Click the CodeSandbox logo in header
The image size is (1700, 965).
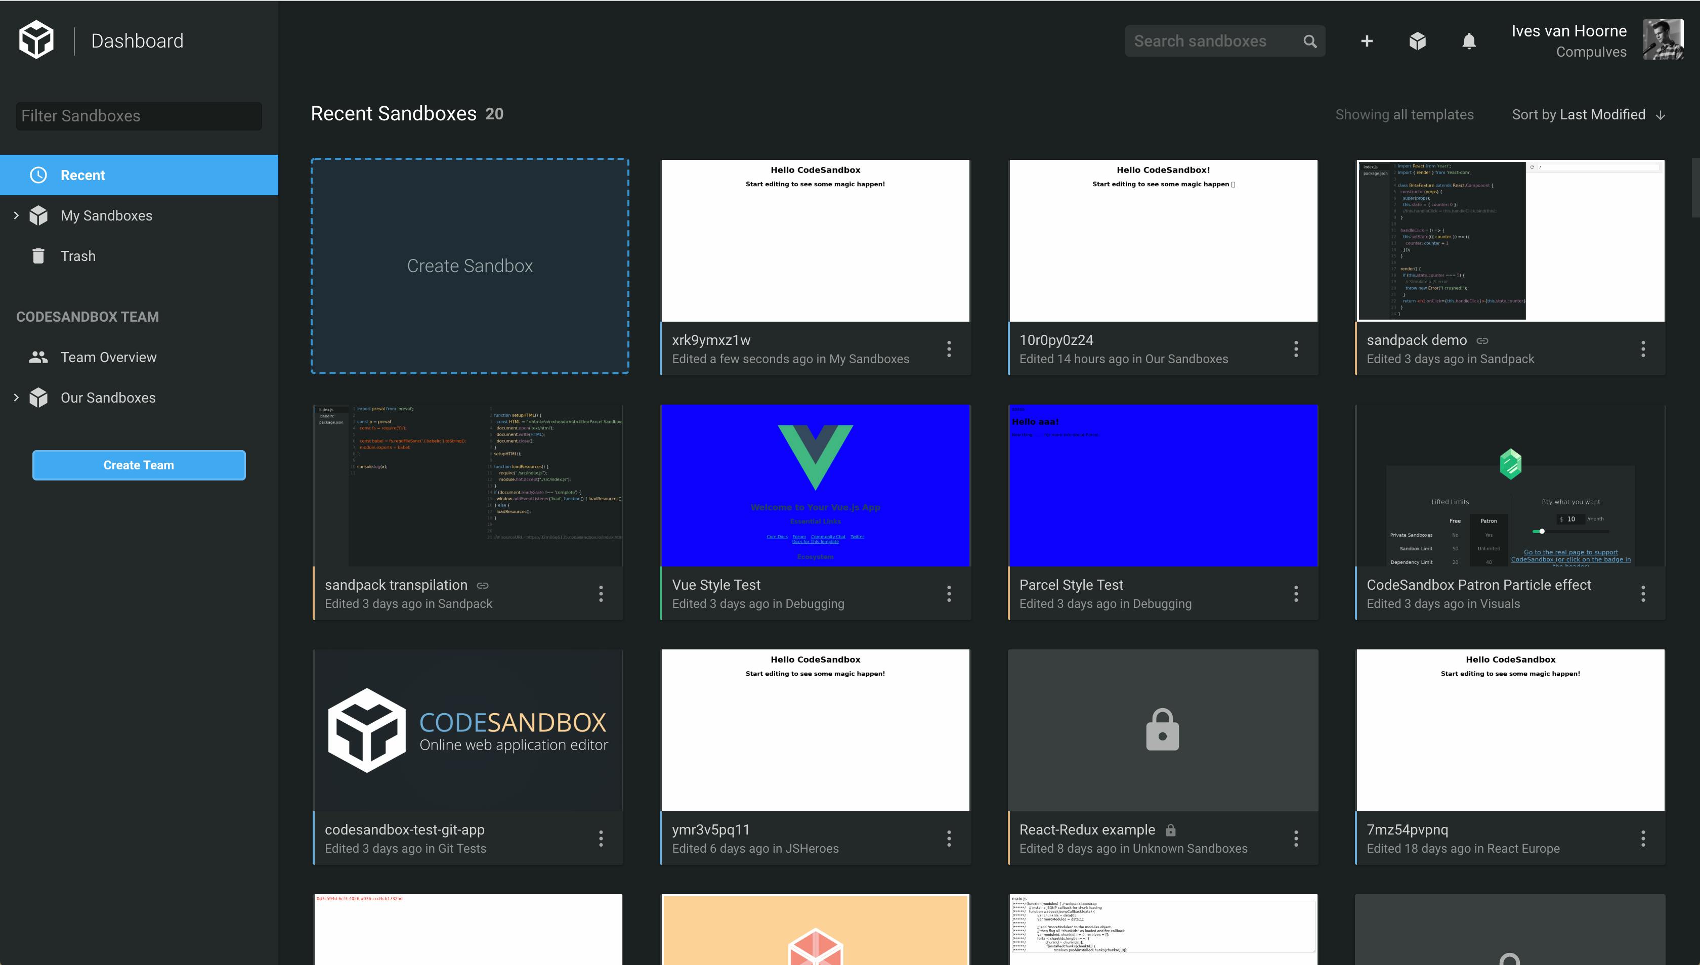[x=36, y=40]
